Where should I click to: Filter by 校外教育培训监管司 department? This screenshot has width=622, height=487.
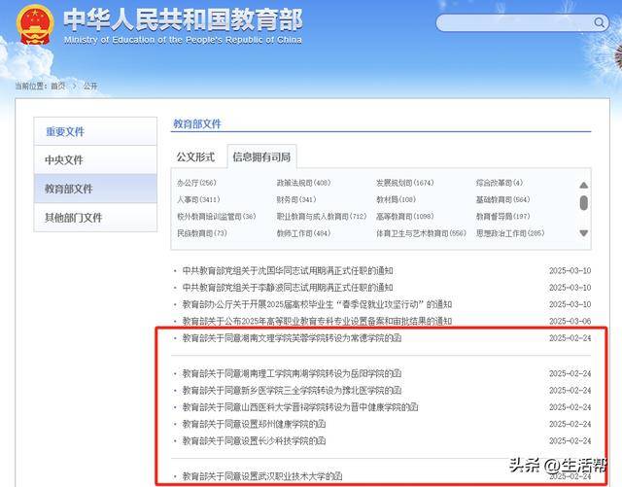pyautogui.click(x=216, y=217)
